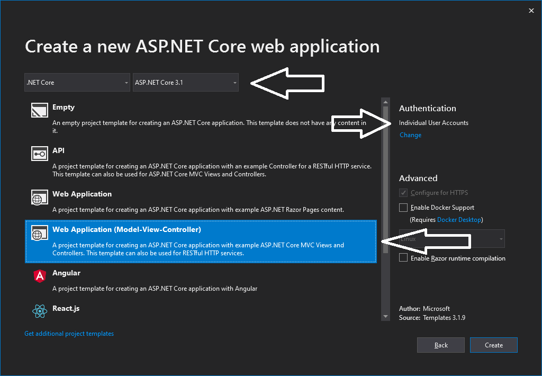This screenshot has height=376, width=542.
Task: Click the Back button
Action: pyautogui.click(x=441, y=345)
